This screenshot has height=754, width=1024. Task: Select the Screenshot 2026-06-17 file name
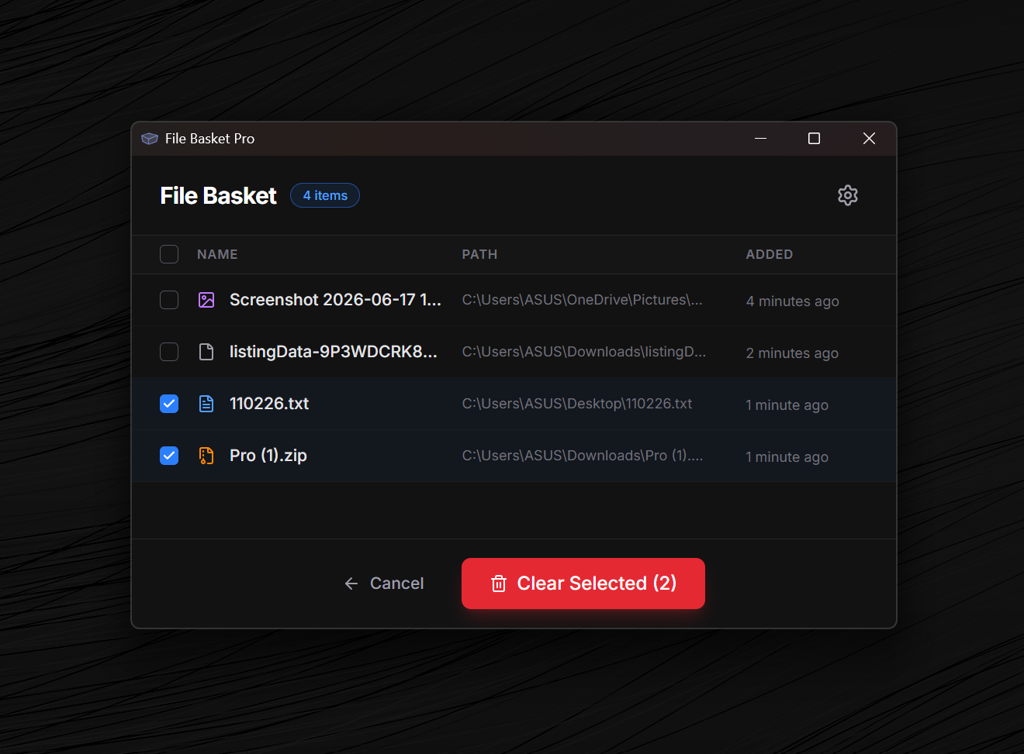(335, 300)
